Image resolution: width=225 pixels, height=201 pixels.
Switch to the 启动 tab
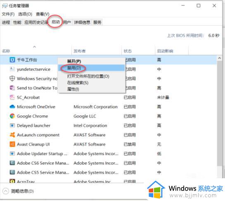pos(56,22)
